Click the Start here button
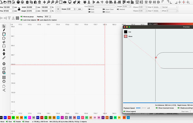Viewport: 193px width, 123px height. click(185, 111)
